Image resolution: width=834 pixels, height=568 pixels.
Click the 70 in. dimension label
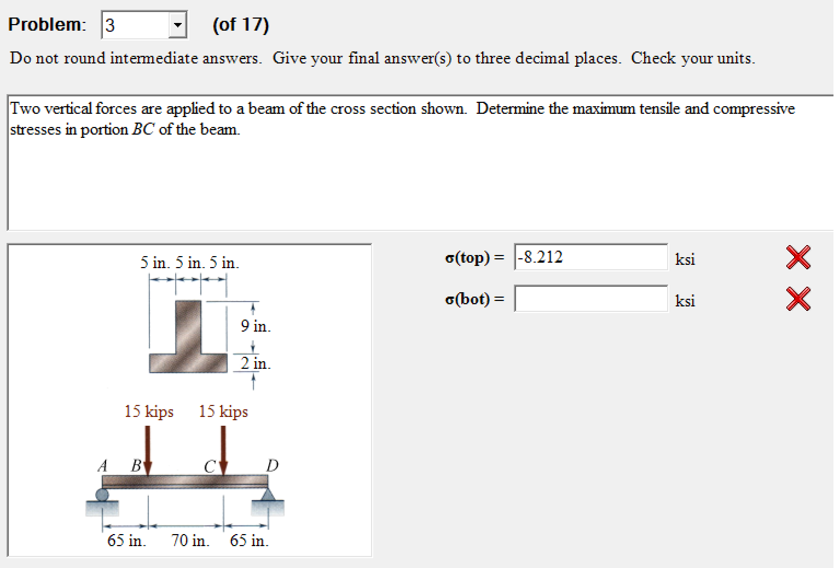(x=189, y=541)
